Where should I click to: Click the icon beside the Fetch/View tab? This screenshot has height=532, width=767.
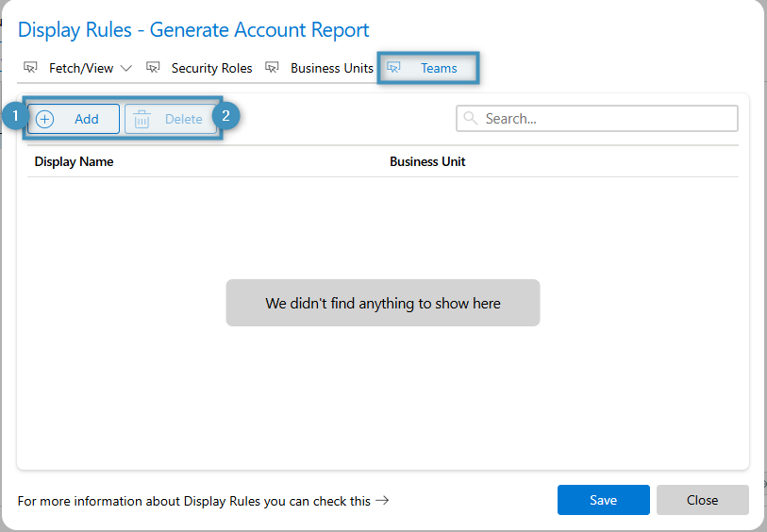tap(30, 68)
